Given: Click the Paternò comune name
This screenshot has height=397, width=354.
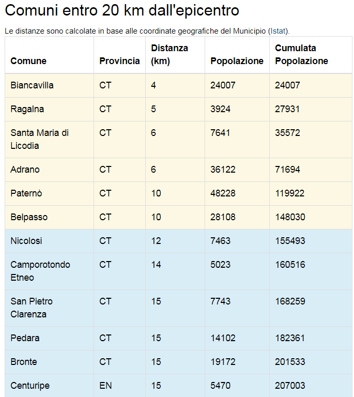Looking at the screenshot, I should (x=26, y=193).
